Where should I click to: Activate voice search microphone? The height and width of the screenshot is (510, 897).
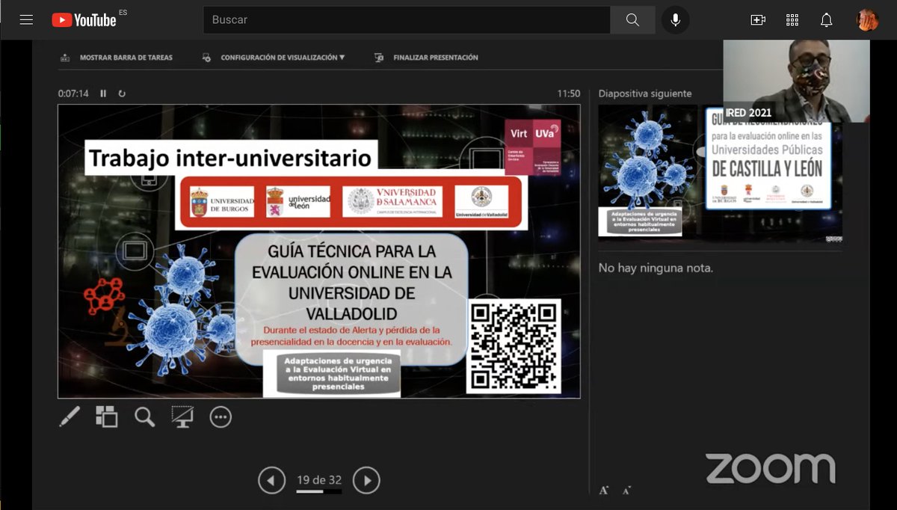(675, 20)
